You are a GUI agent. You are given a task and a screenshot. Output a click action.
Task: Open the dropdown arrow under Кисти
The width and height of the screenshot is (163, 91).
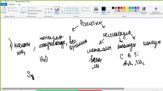click(x=57, y=14)
